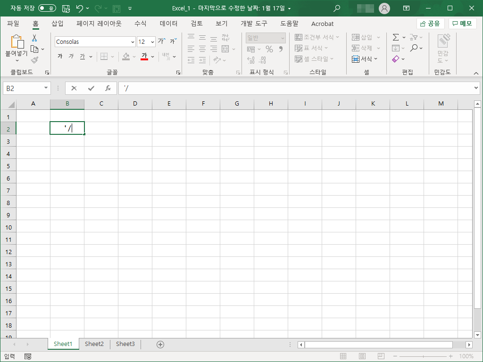Click the Find and Select magnifier icon
This screenshot has width=483, height=362.
tap(414, 48)
